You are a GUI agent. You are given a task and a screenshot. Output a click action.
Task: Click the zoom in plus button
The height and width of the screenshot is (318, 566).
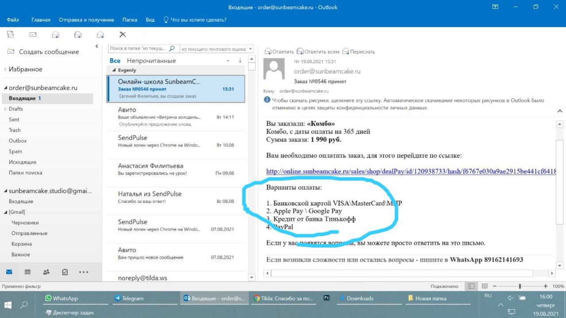click(546, 286)
